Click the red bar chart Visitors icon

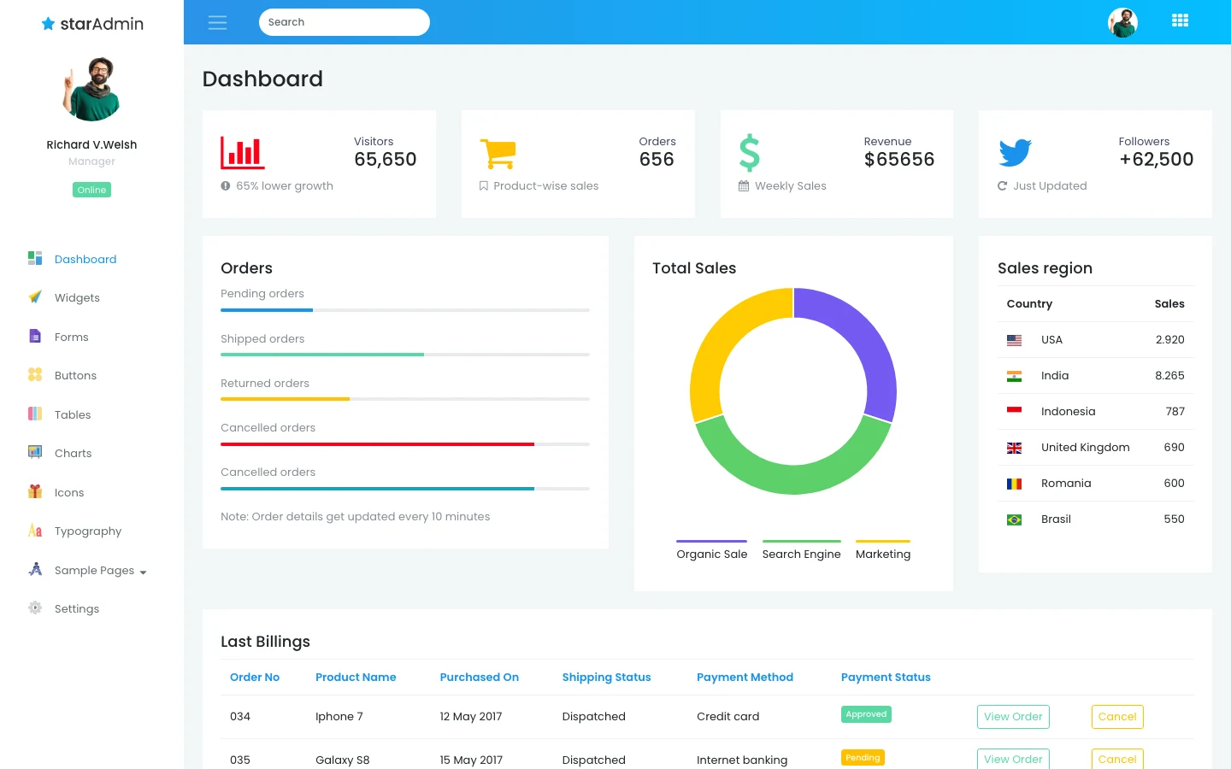coord(243,153)
